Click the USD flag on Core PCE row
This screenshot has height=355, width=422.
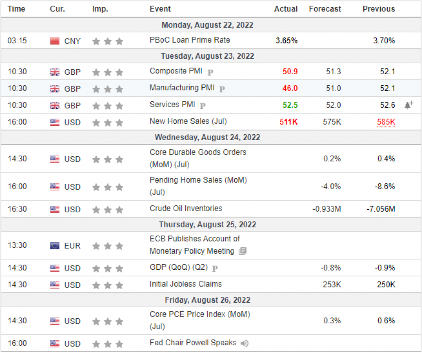pyautogui.click(x=54, y=321)
